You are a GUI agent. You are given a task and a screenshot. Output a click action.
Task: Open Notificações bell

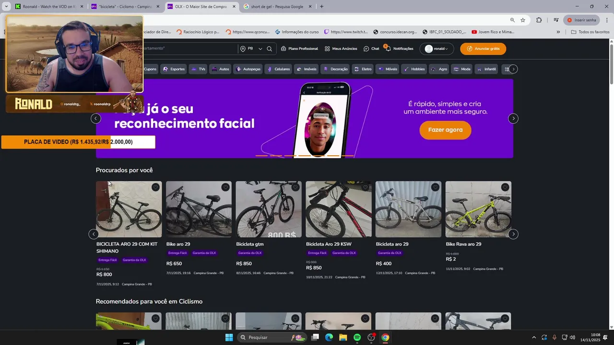[x=399, y=48]
